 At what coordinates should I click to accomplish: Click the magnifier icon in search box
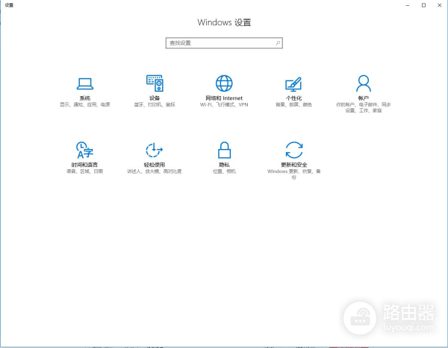278,43
